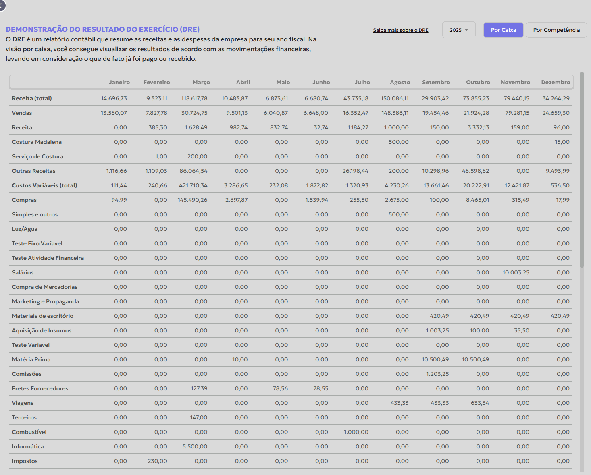Select Receita total value for Agosto
Screen dimensions: 591x475
point(395,98)
